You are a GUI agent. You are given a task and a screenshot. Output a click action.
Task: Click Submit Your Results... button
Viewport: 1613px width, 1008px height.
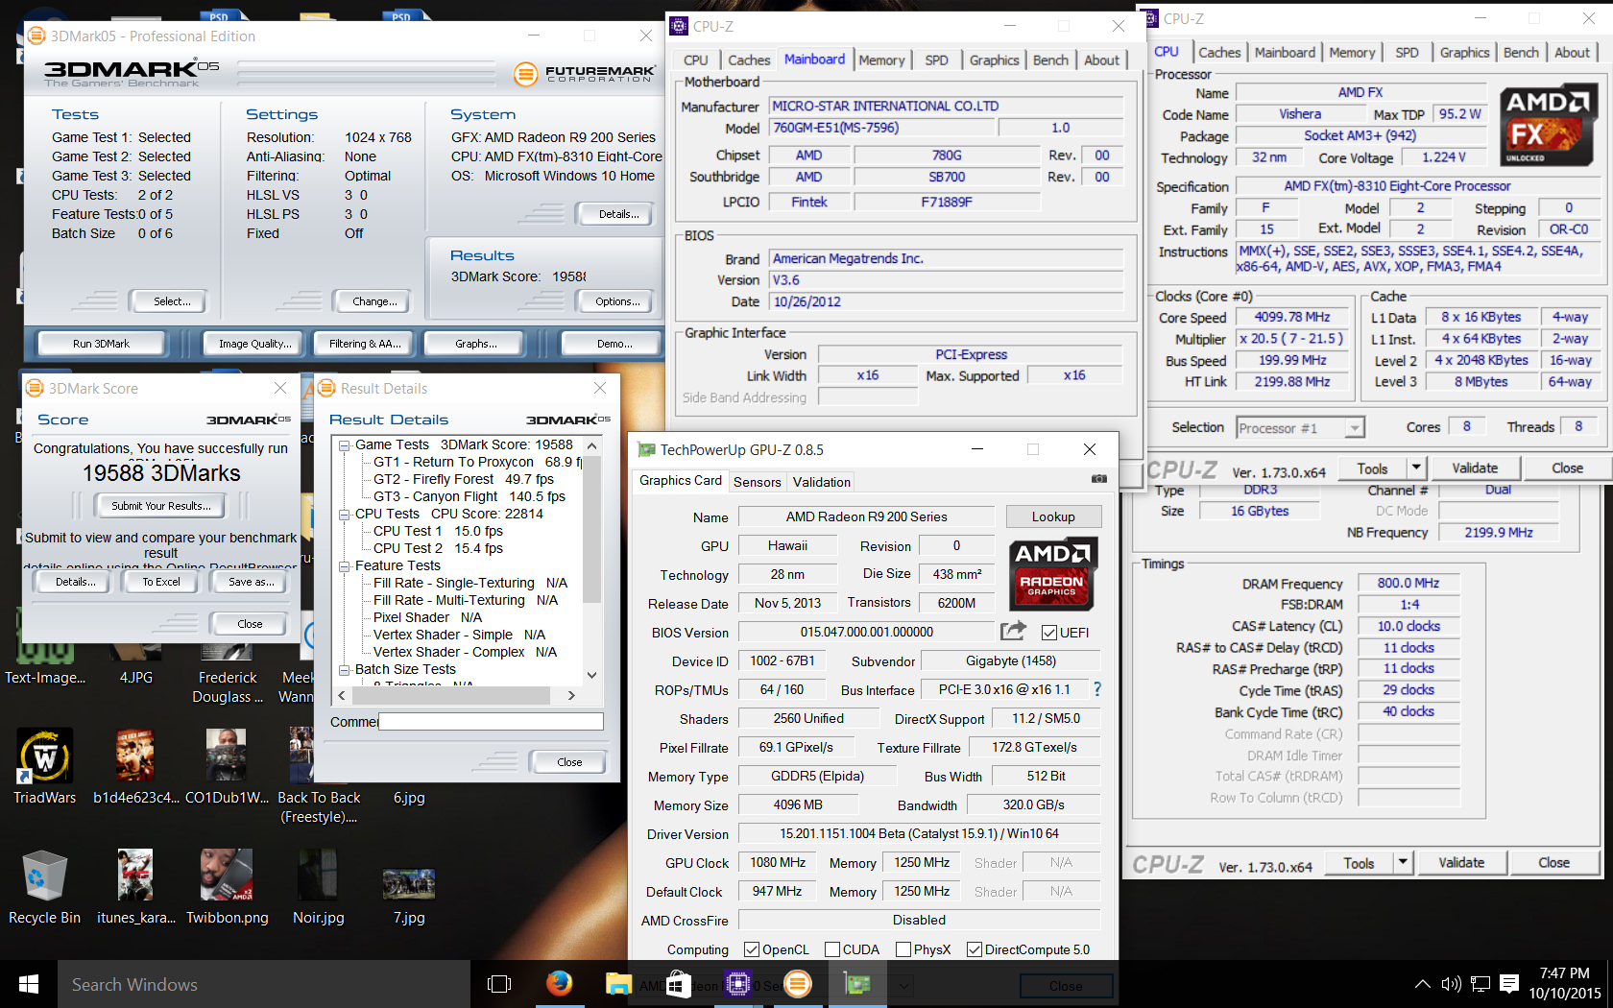[x=160, y=506]
